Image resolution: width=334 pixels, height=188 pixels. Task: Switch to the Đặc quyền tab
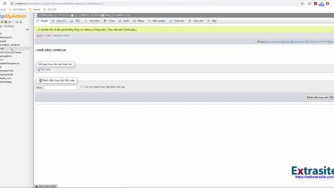157,21
